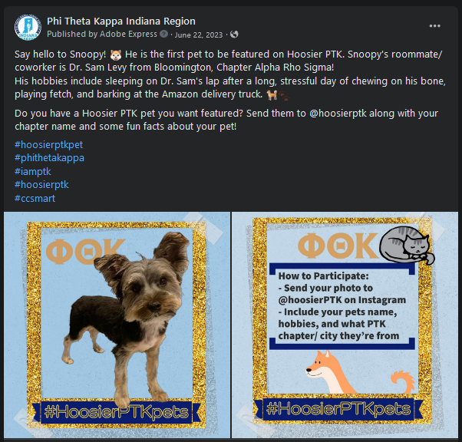
Task: Click the Adobe Express publisher link
Action: 128,35
